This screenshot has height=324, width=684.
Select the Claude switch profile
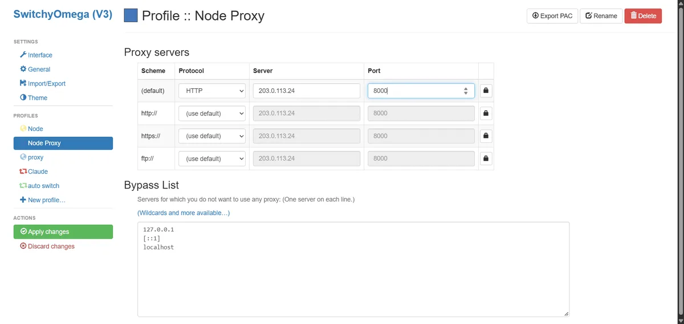point(34,171)
